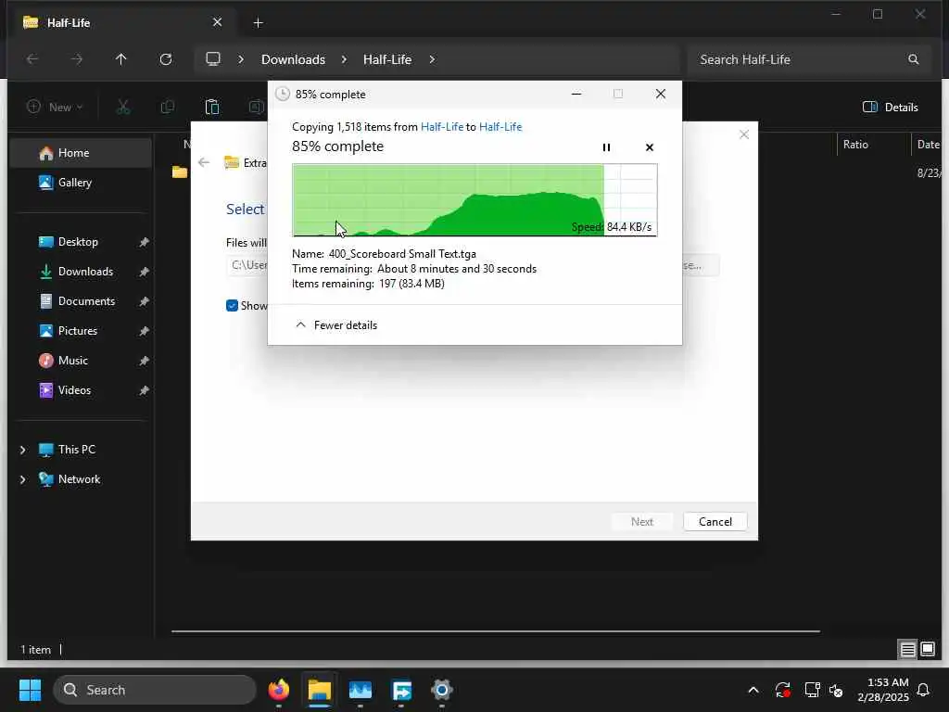949x712 pixels.
Task: Click the taskbar Search box
Action: click(x=155, y=690)
